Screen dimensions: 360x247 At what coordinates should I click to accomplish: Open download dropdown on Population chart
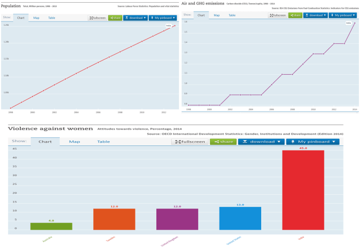[135, 18]
